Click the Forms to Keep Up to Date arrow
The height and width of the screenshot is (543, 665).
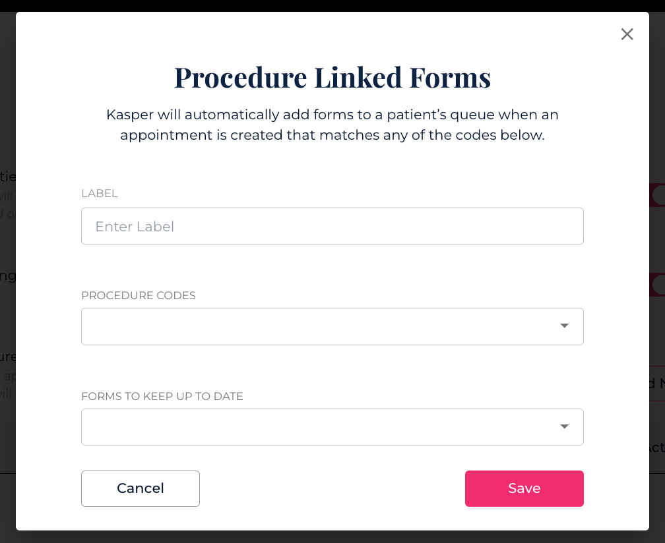pyautogui.click(x=564, y=426)
